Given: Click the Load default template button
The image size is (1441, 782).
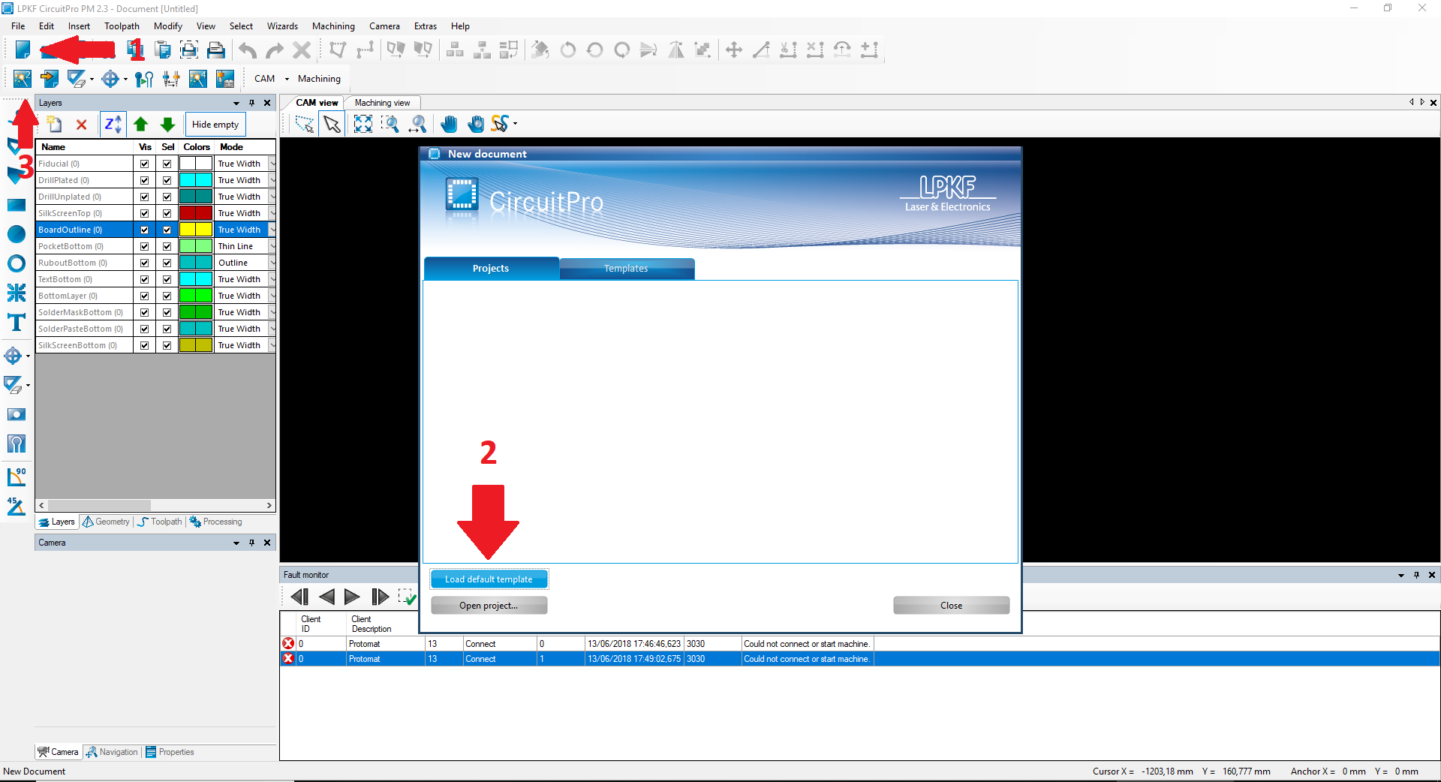Looking at the screenshot, I should coord(489,579).
